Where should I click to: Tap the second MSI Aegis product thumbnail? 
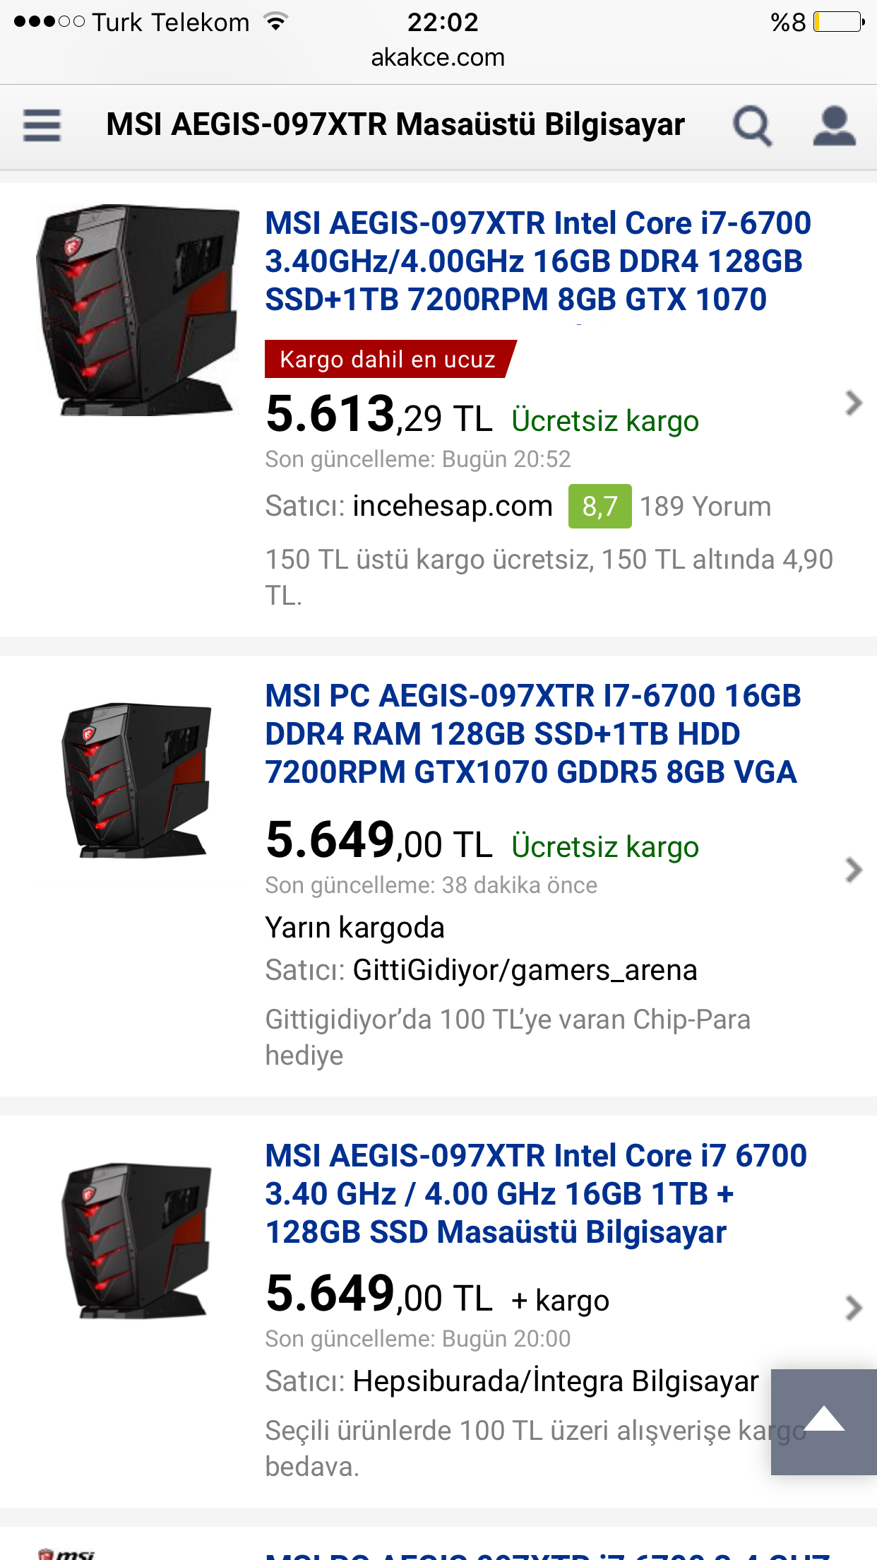(137, 780)
